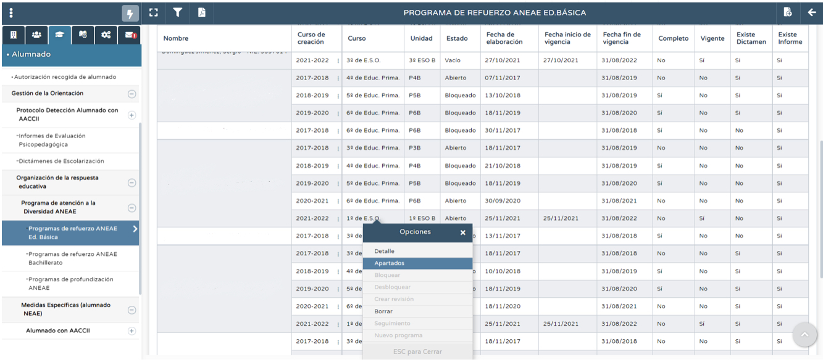Screen dimensions: 823x362
Task: Switch to the building (Centro) tab
Action: pos(13,36)
